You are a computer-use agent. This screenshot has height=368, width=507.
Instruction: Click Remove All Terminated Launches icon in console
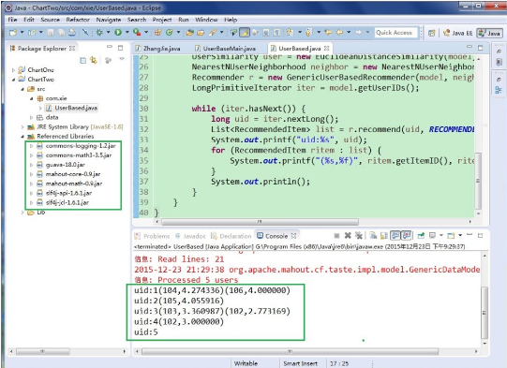(358, 236)
